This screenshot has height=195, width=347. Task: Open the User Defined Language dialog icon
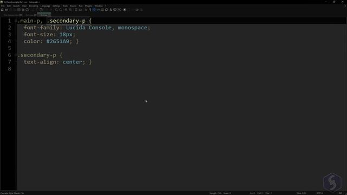pyautogui.click(x=98, y=10)
